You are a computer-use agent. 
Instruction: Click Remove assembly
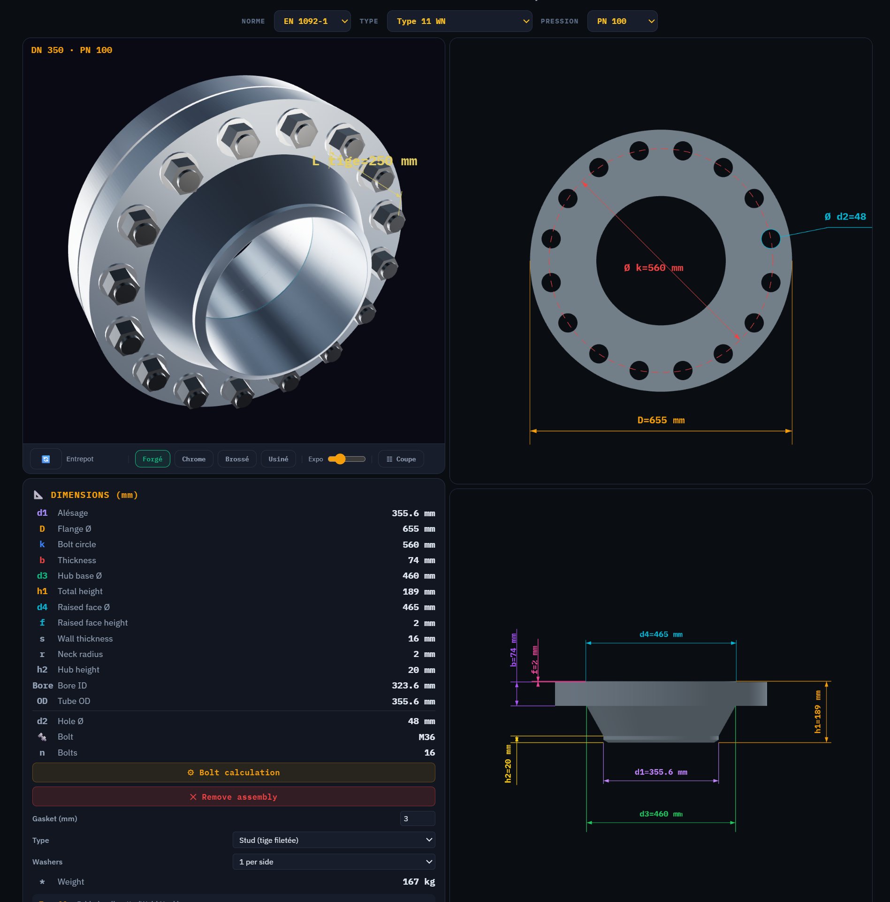click(233, 796)
